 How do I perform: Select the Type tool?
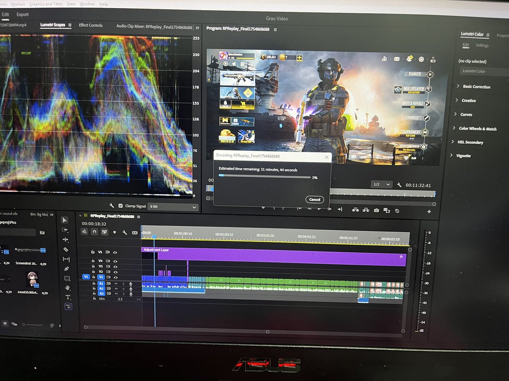click(68, 297)
